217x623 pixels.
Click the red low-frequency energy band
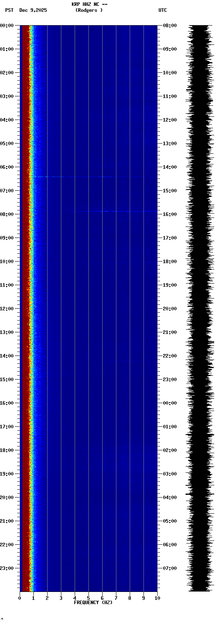point(26,308)
